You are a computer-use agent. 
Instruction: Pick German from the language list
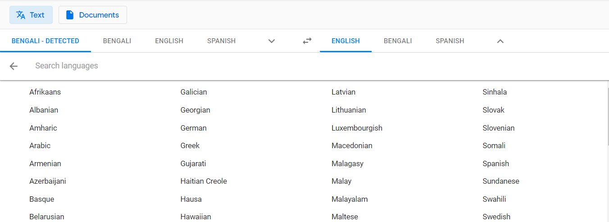(x=194, y=128)
